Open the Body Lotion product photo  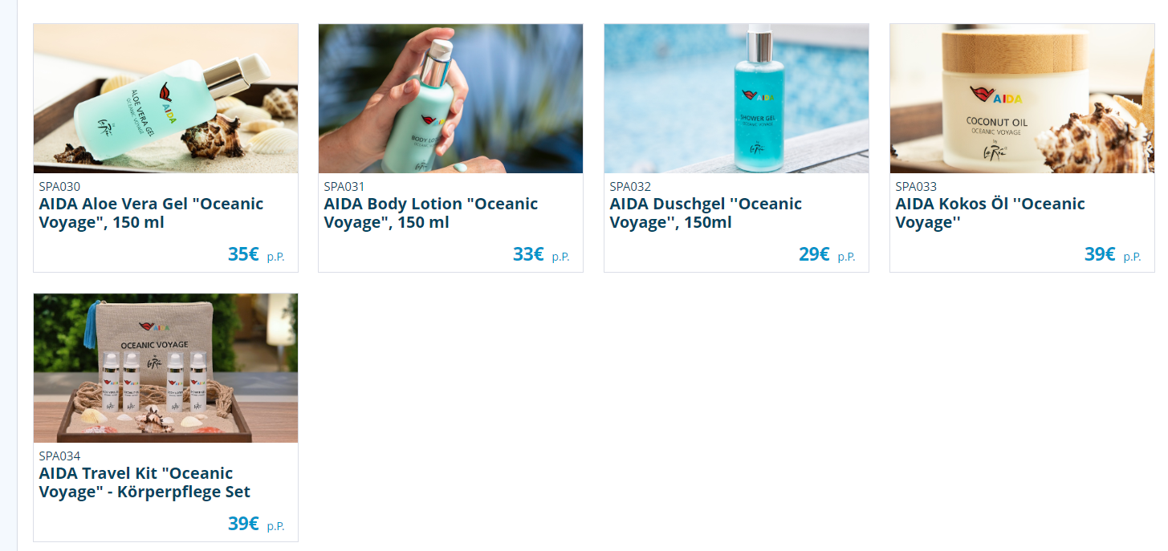[450, 99]
